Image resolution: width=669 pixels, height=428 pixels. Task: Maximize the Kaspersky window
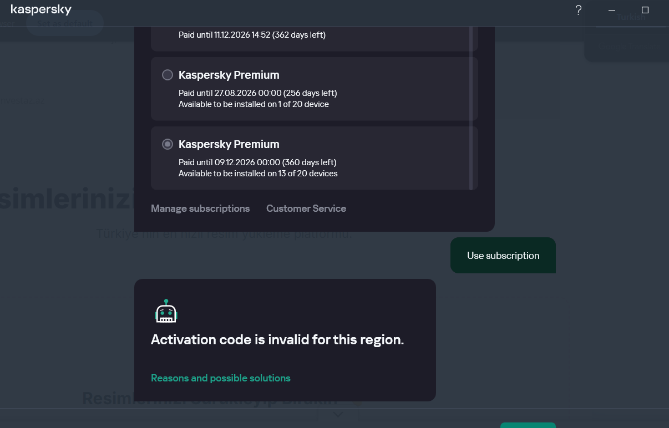(645, 10)
